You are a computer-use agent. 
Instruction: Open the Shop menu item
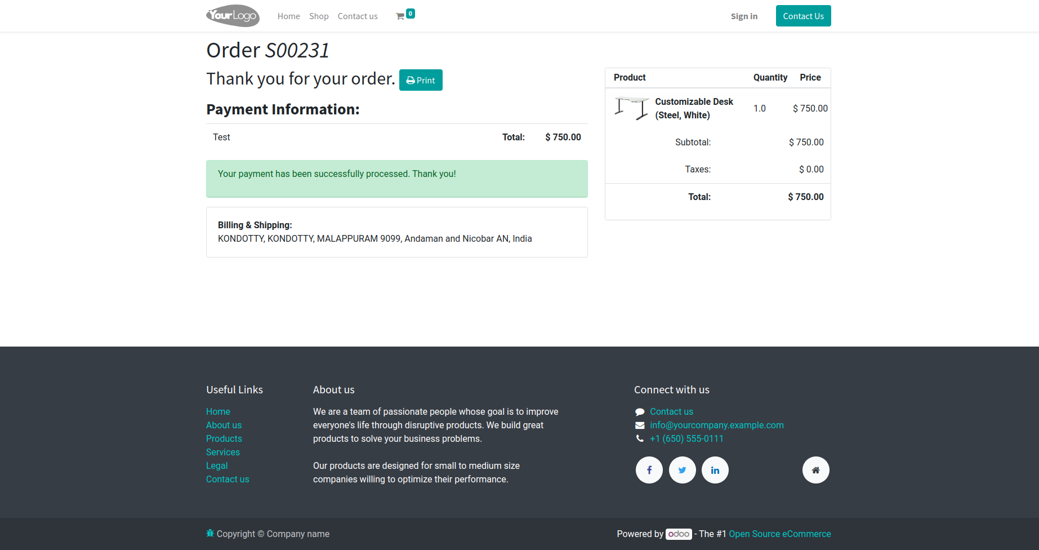(319, 16)
